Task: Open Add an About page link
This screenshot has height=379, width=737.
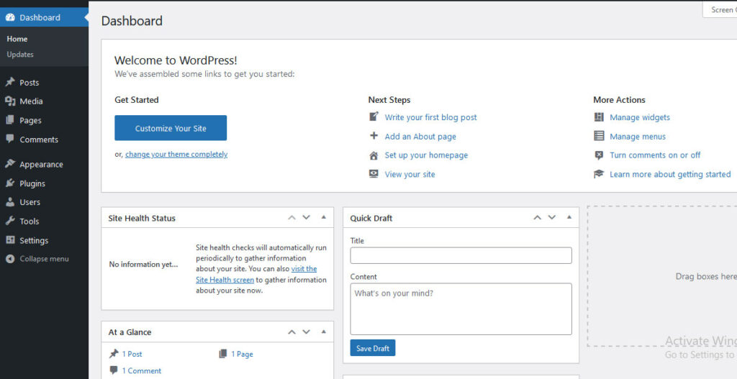Action: pyautogui.click(x=420, y=136)
